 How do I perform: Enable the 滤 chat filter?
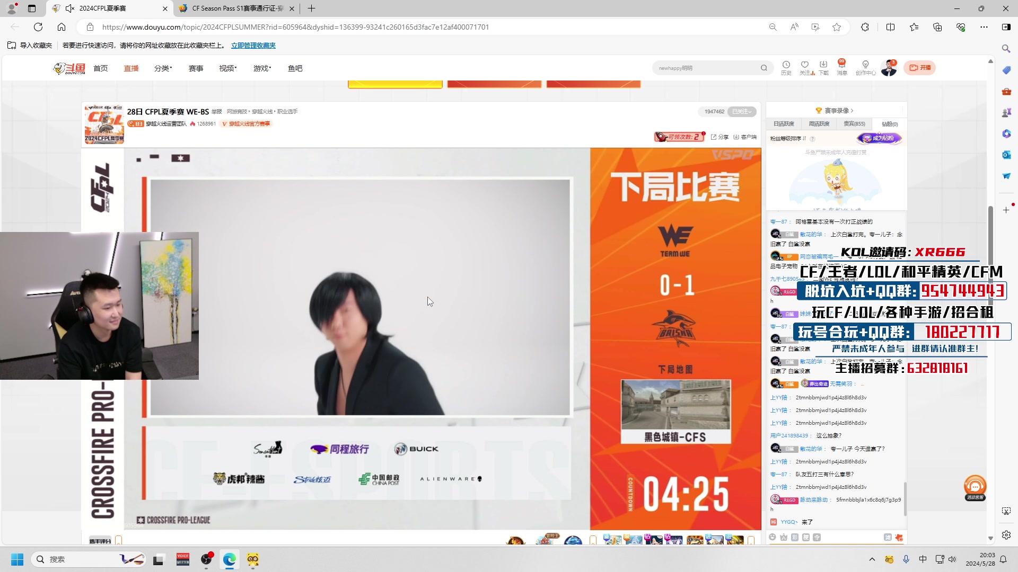(x=888, y=537)
